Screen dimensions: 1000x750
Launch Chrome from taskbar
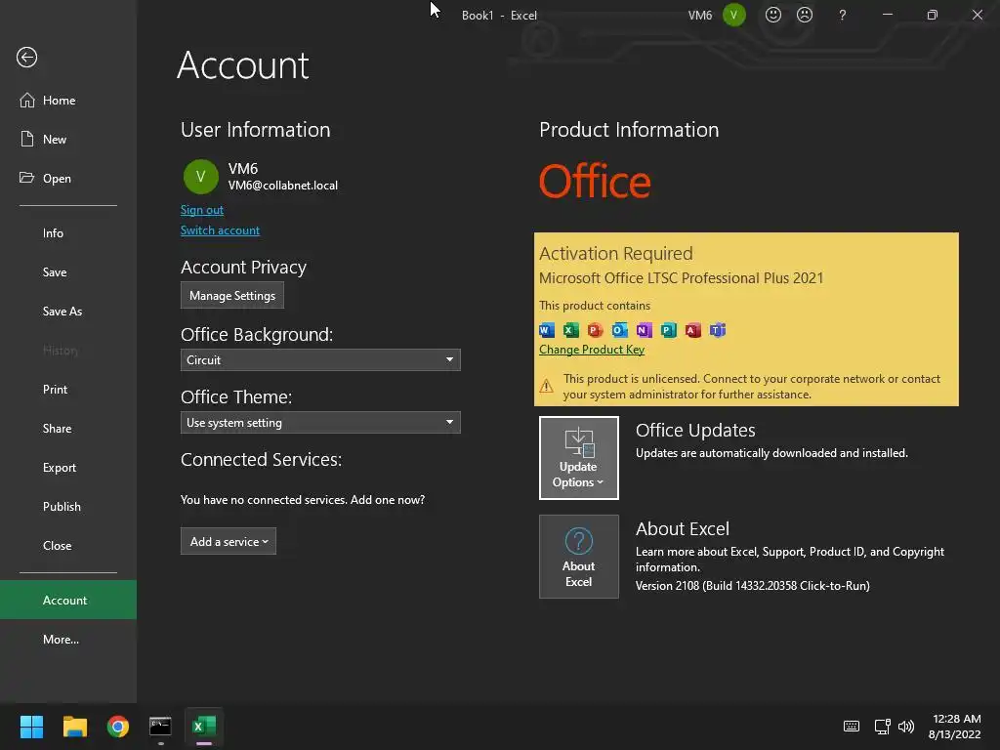pos(118,727)
